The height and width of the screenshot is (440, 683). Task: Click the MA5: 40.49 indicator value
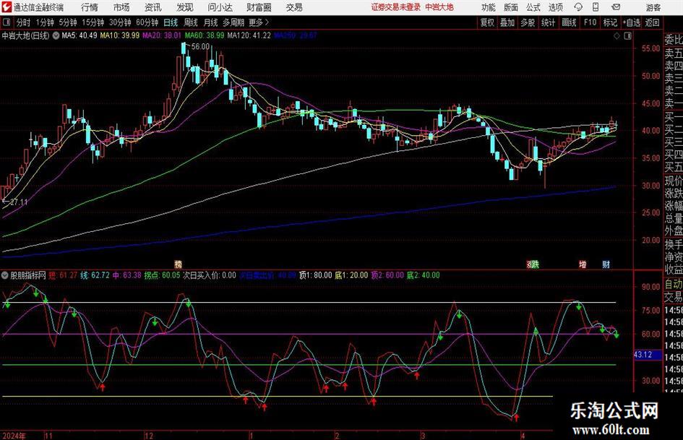(x=80, y=35)
